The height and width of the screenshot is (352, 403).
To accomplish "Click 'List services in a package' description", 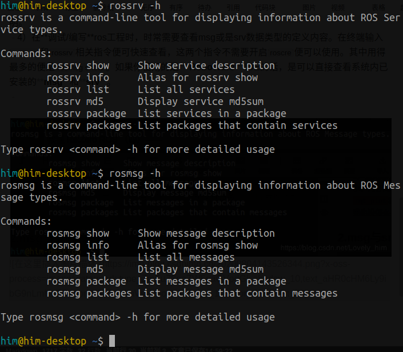I will point(212,114).
